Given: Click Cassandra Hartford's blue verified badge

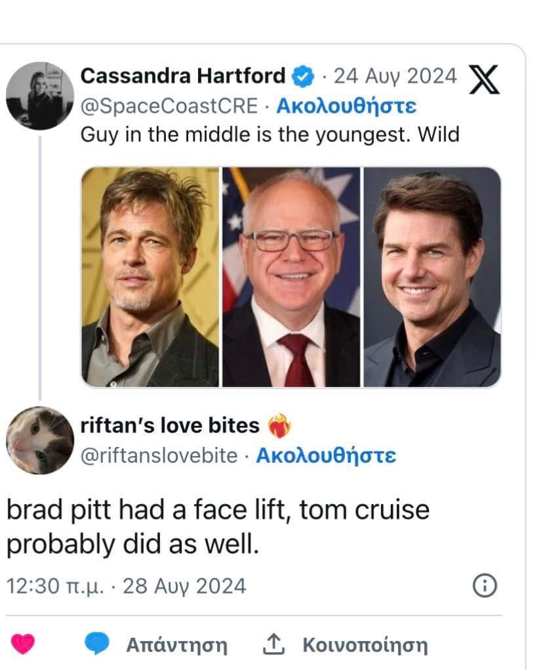Looking at the screenshot, I should pyautogui.click(x=301, y=77).
